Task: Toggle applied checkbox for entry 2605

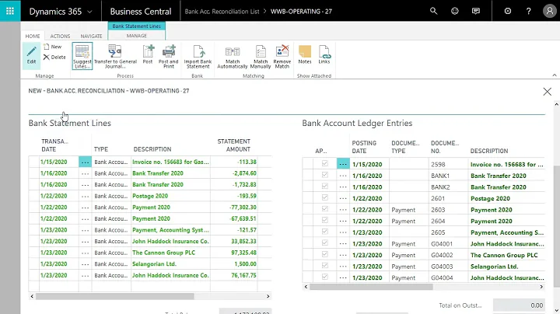Action: 324,232
